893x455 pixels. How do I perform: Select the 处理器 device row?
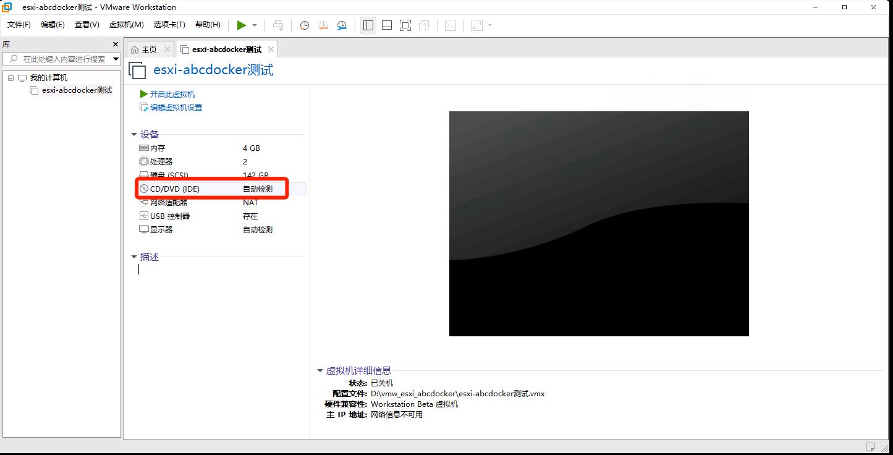222,162
